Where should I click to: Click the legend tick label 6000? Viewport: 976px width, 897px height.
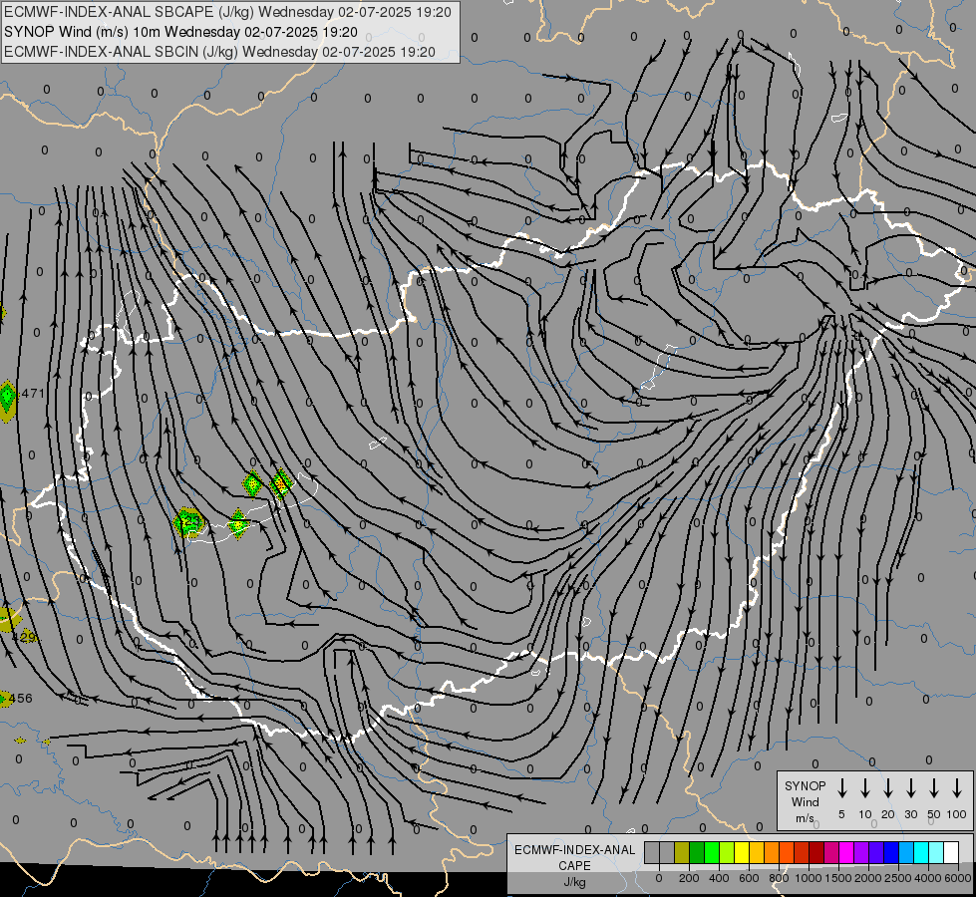point(958,878)
